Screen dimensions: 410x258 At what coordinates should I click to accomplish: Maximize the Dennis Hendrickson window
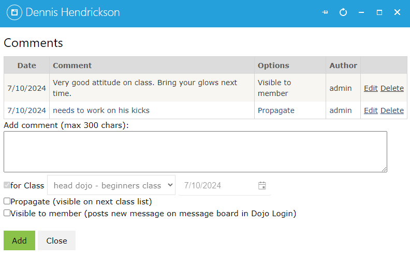click(379, 12)
